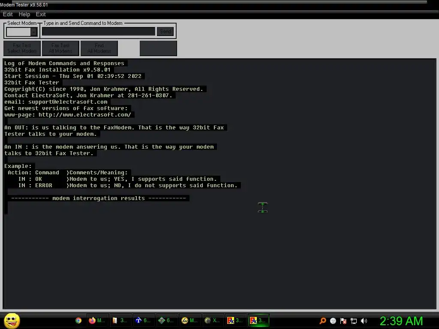Switch to the green diamond icon taskbar window
The height and width of the screenshot is (329, 439).
(x=166, y=320)
